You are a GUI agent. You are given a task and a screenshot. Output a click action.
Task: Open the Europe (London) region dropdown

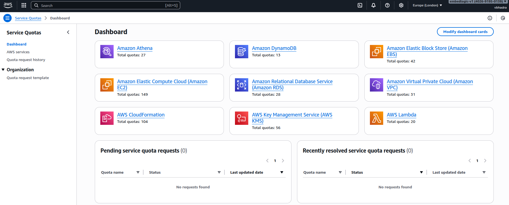pos(427,5)
